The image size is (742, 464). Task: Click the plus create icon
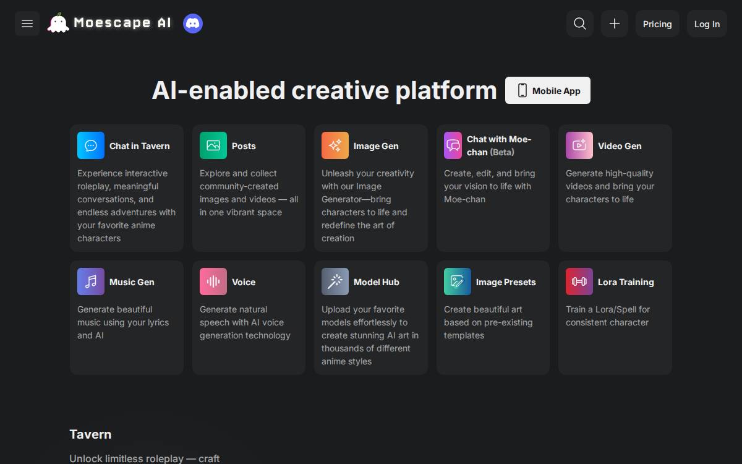point(615,24)
